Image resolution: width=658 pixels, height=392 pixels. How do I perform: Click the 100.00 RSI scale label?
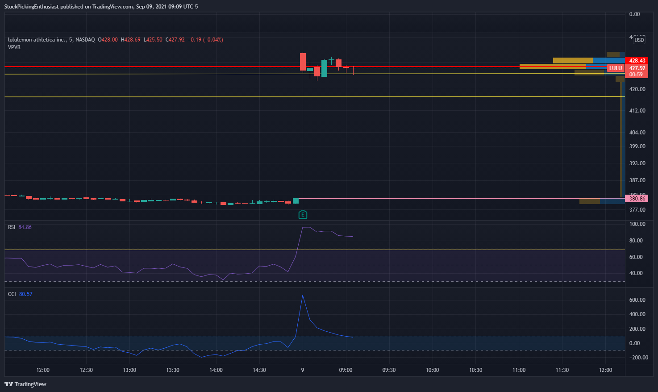click(x=637, y=224)
